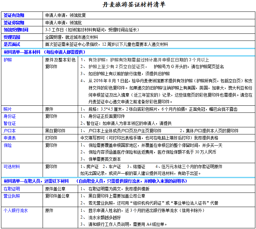This screenshot has width=256, height=229.
Task: Click the 在职证明需为英文 line
Action: point(115,189)
